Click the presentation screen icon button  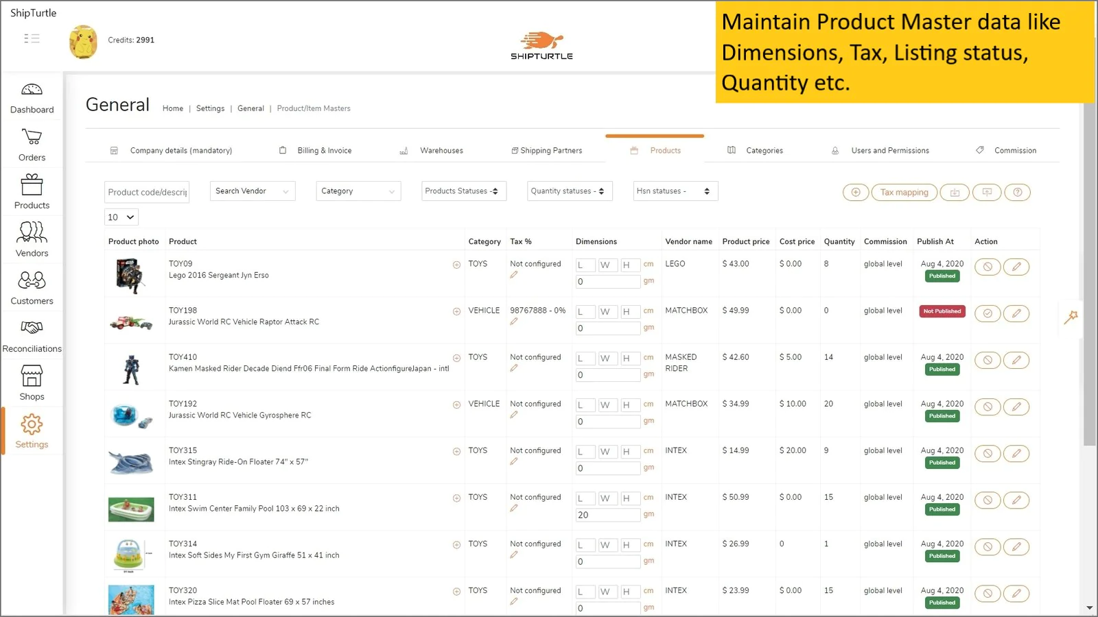coord(987,193)
